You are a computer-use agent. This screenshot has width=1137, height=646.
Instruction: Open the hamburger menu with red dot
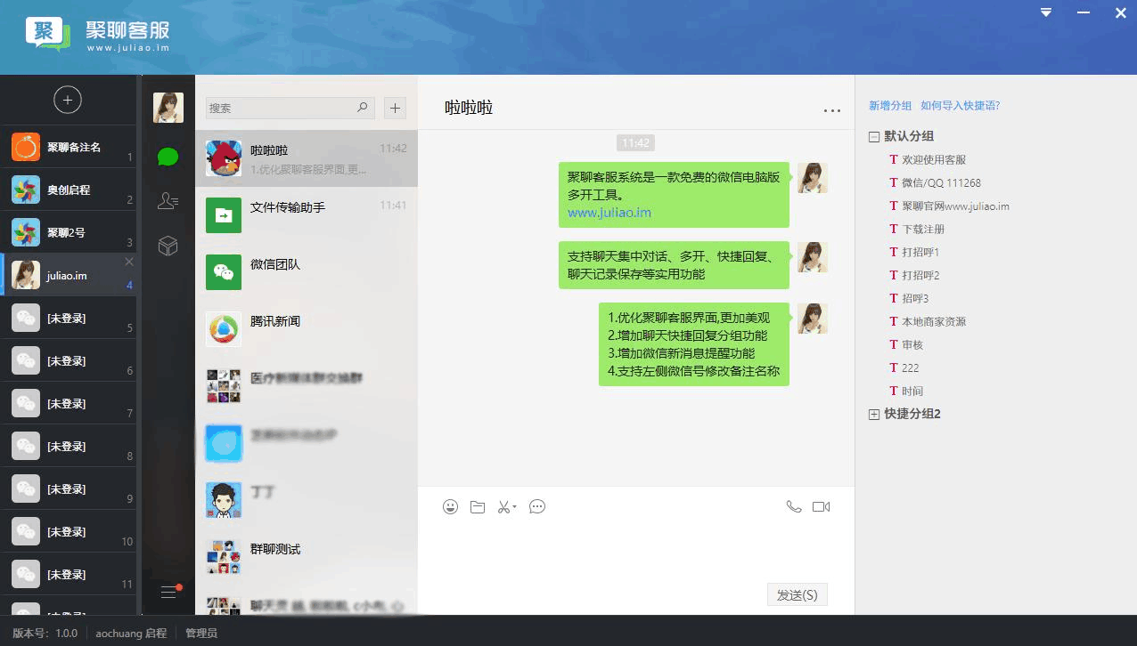pyautogui.click(x=169, y=592)
